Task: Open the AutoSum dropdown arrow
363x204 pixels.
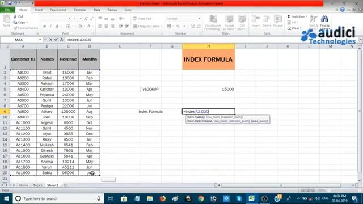Action: [306, 16]
